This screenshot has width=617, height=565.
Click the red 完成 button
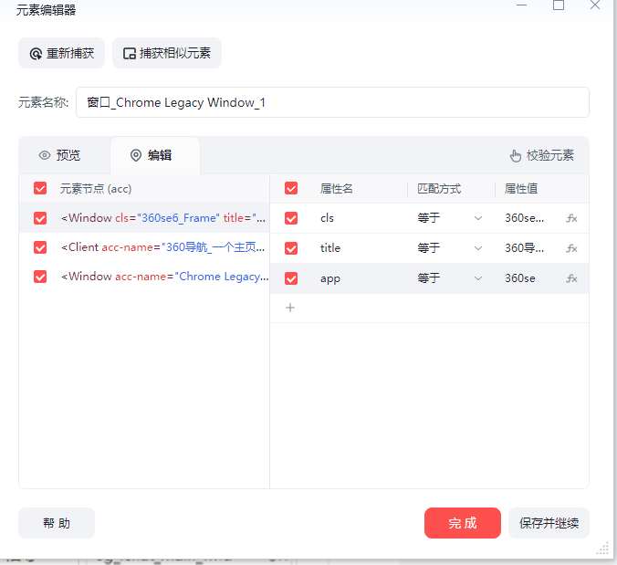pyautogui.click(x=462, y=523)
